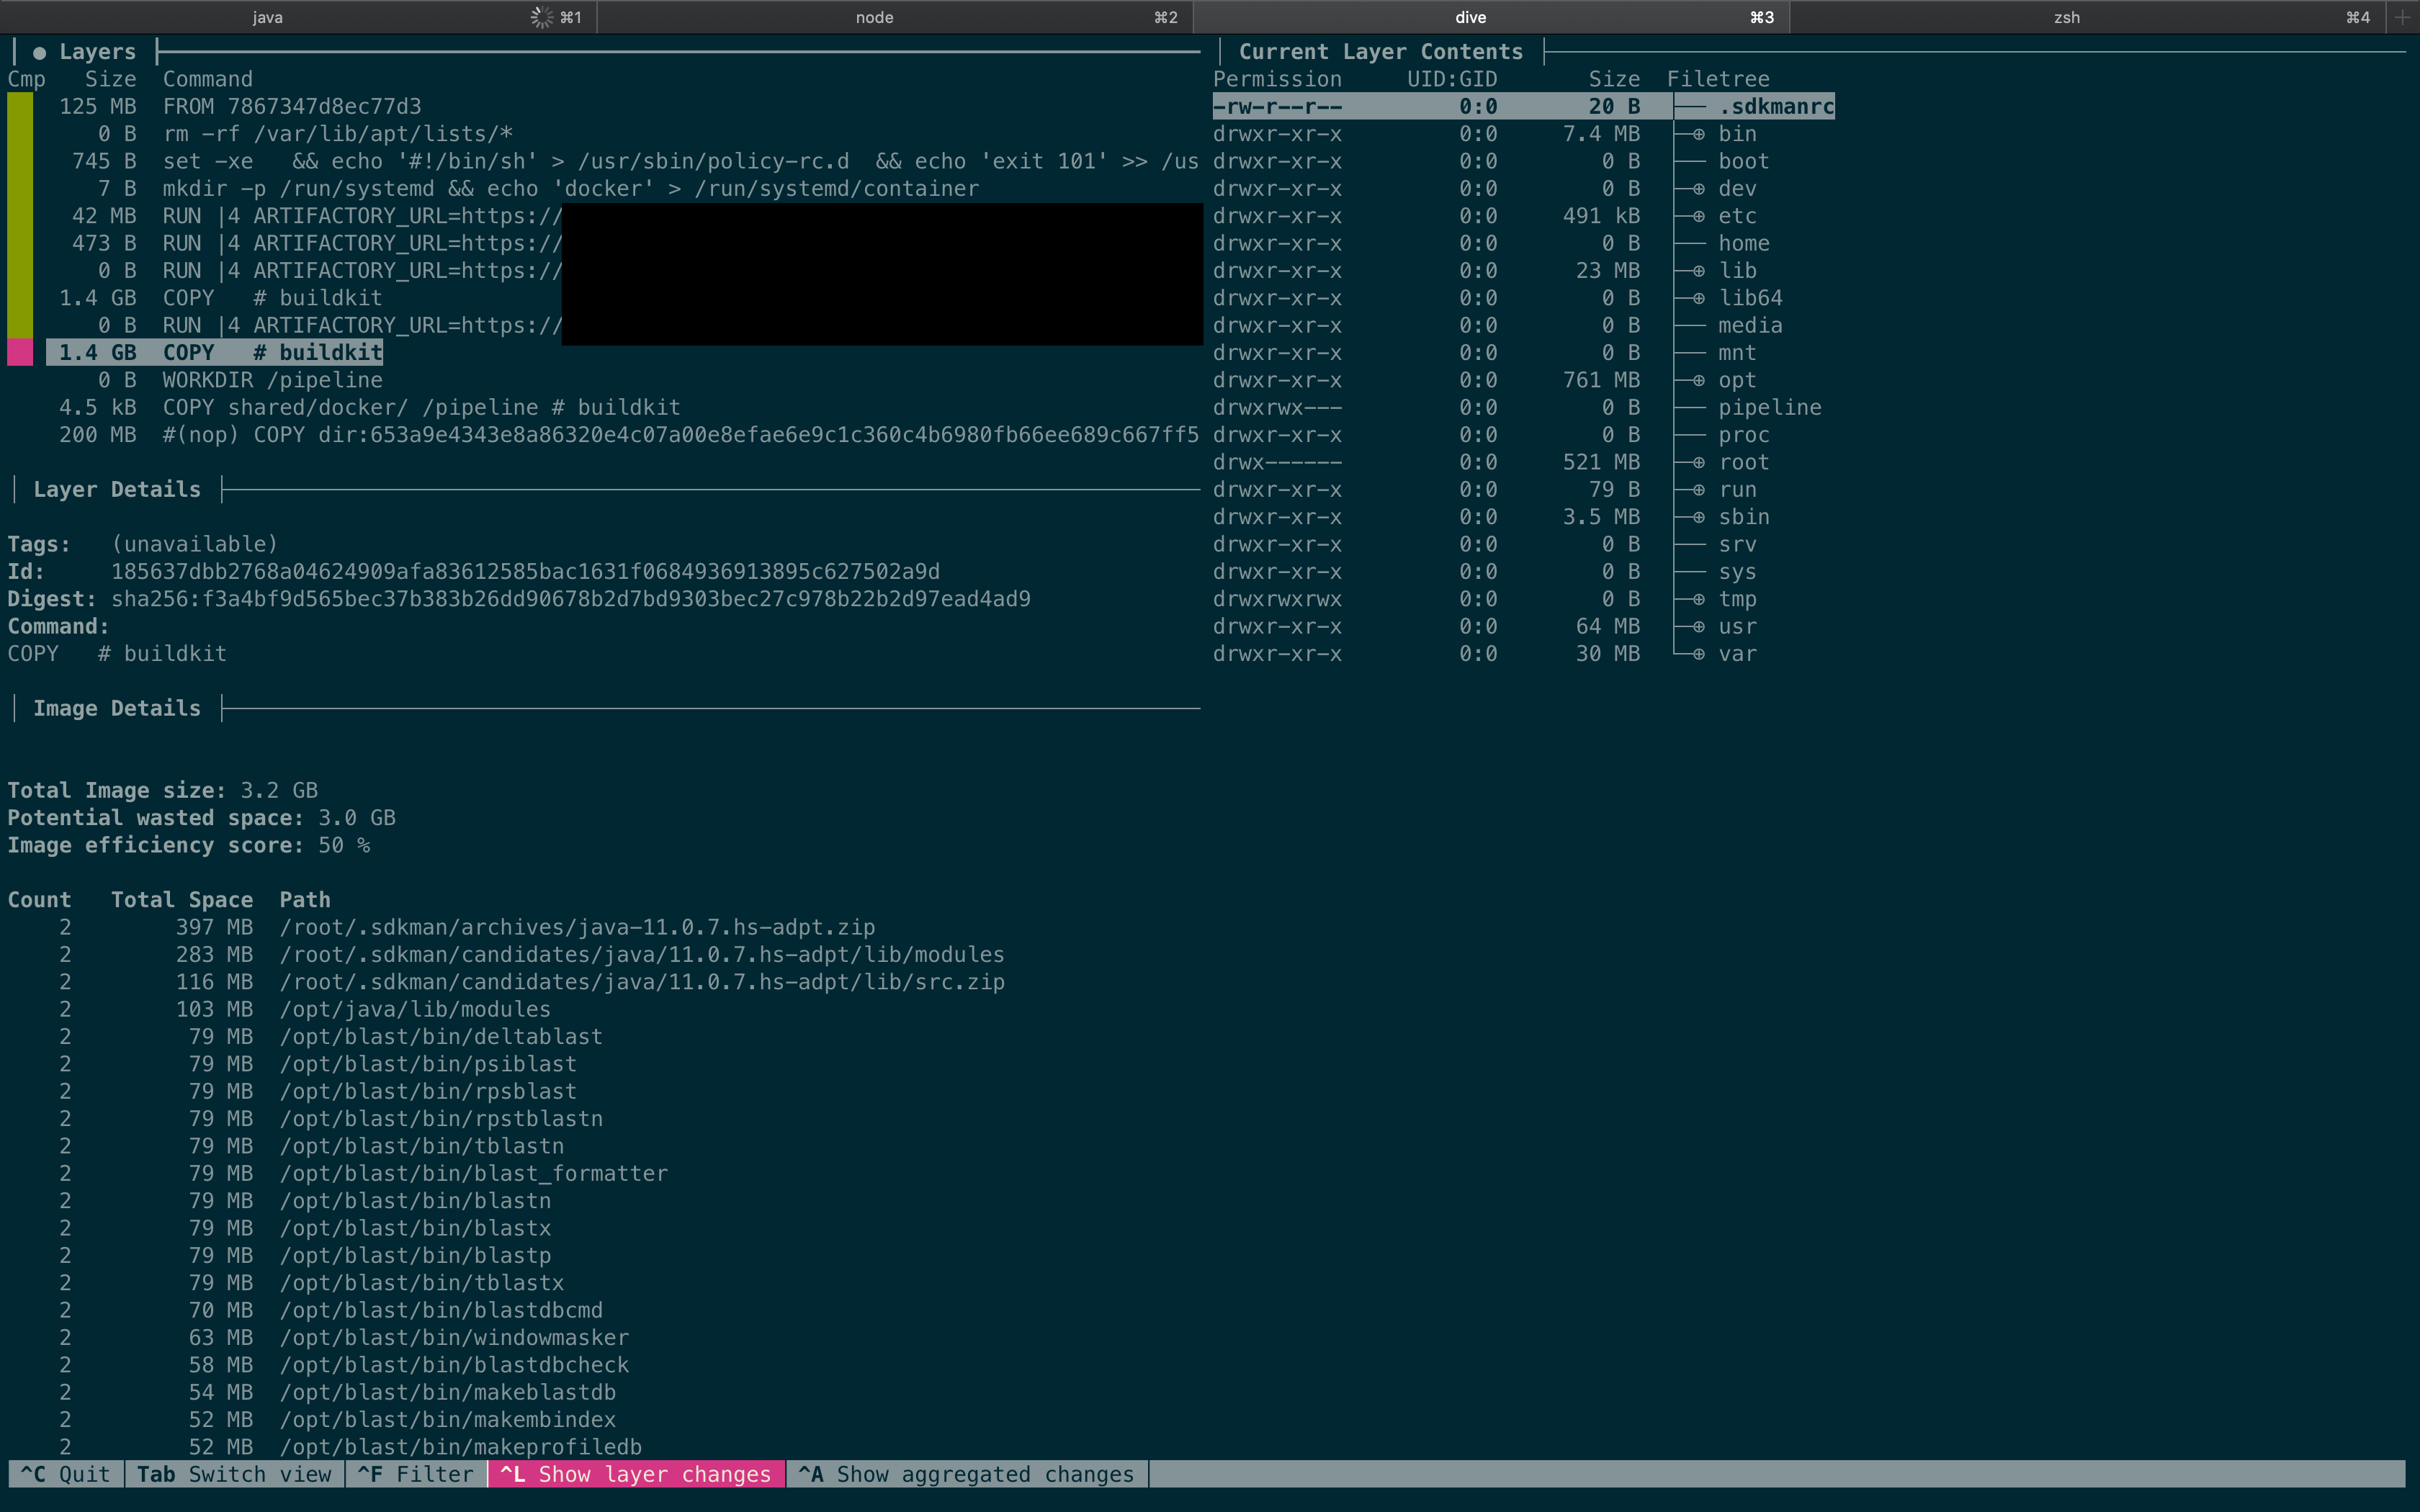Image resolution: width=2420 pixels, height=1512 pixels.
Task: Expand the etc directory node
Action: point(1698,216)
